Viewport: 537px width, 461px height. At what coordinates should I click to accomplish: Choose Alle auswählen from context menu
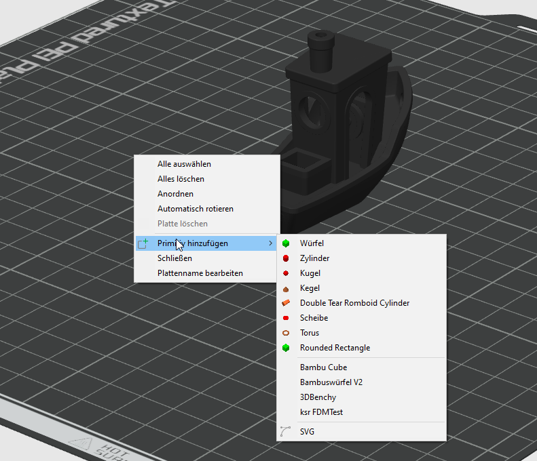pos(184,164)
